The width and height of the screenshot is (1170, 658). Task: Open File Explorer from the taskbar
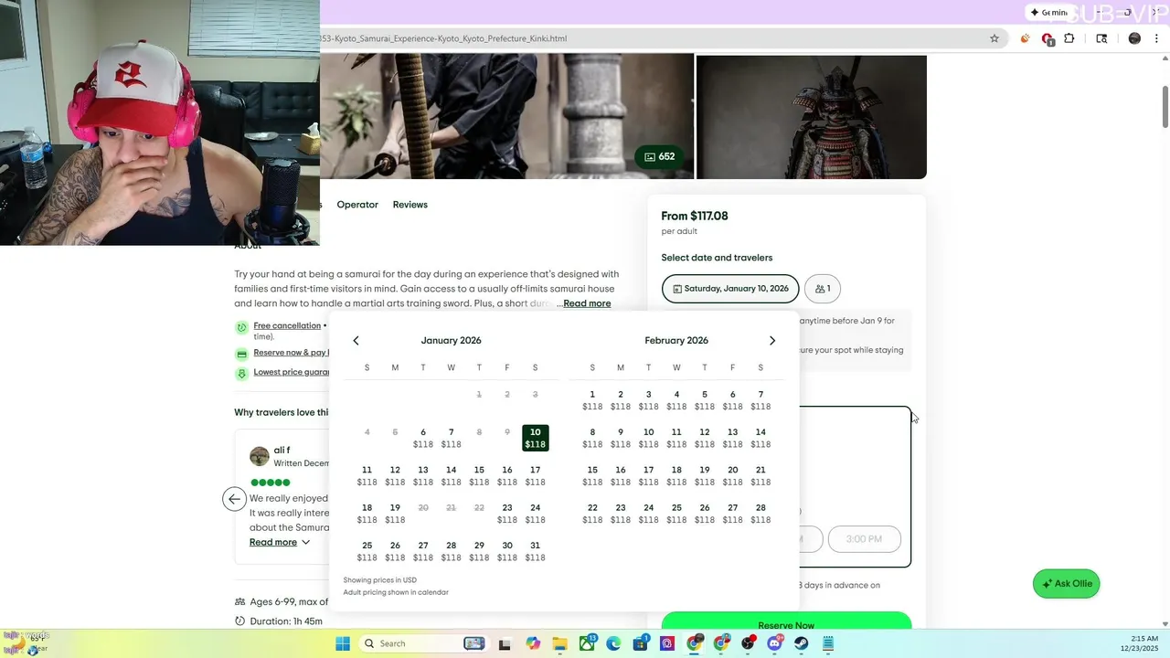click(559, 643)
